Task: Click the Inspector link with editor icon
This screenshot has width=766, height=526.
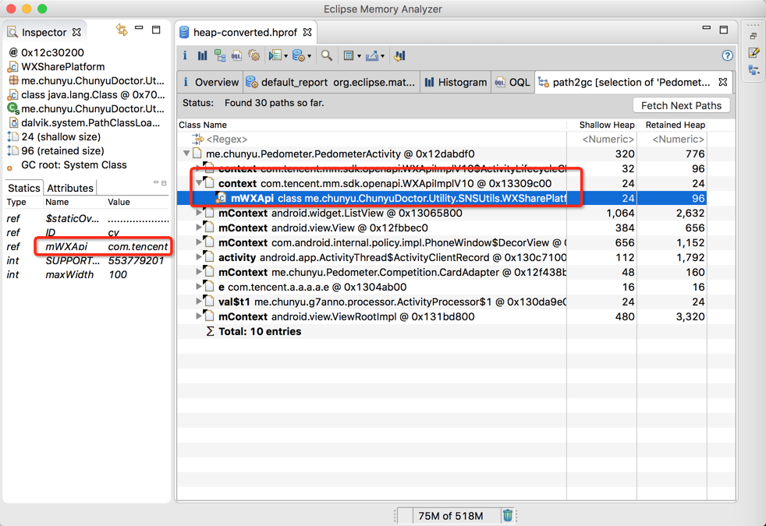Action: coord(121,30)
